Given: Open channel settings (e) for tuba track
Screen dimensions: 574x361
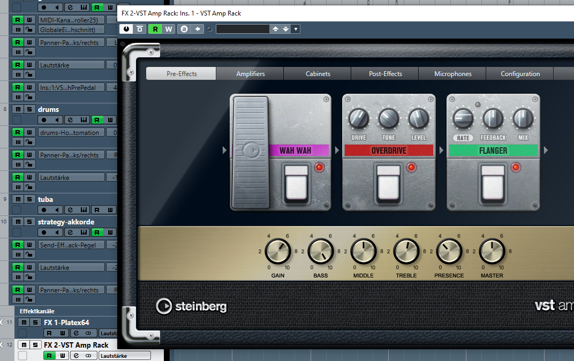Looking at the screenshot, I should coord(70,210).
